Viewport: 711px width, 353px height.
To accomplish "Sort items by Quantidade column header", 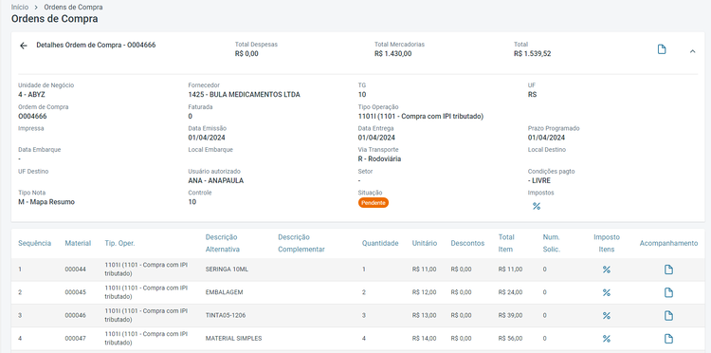I will coord(380,243).
